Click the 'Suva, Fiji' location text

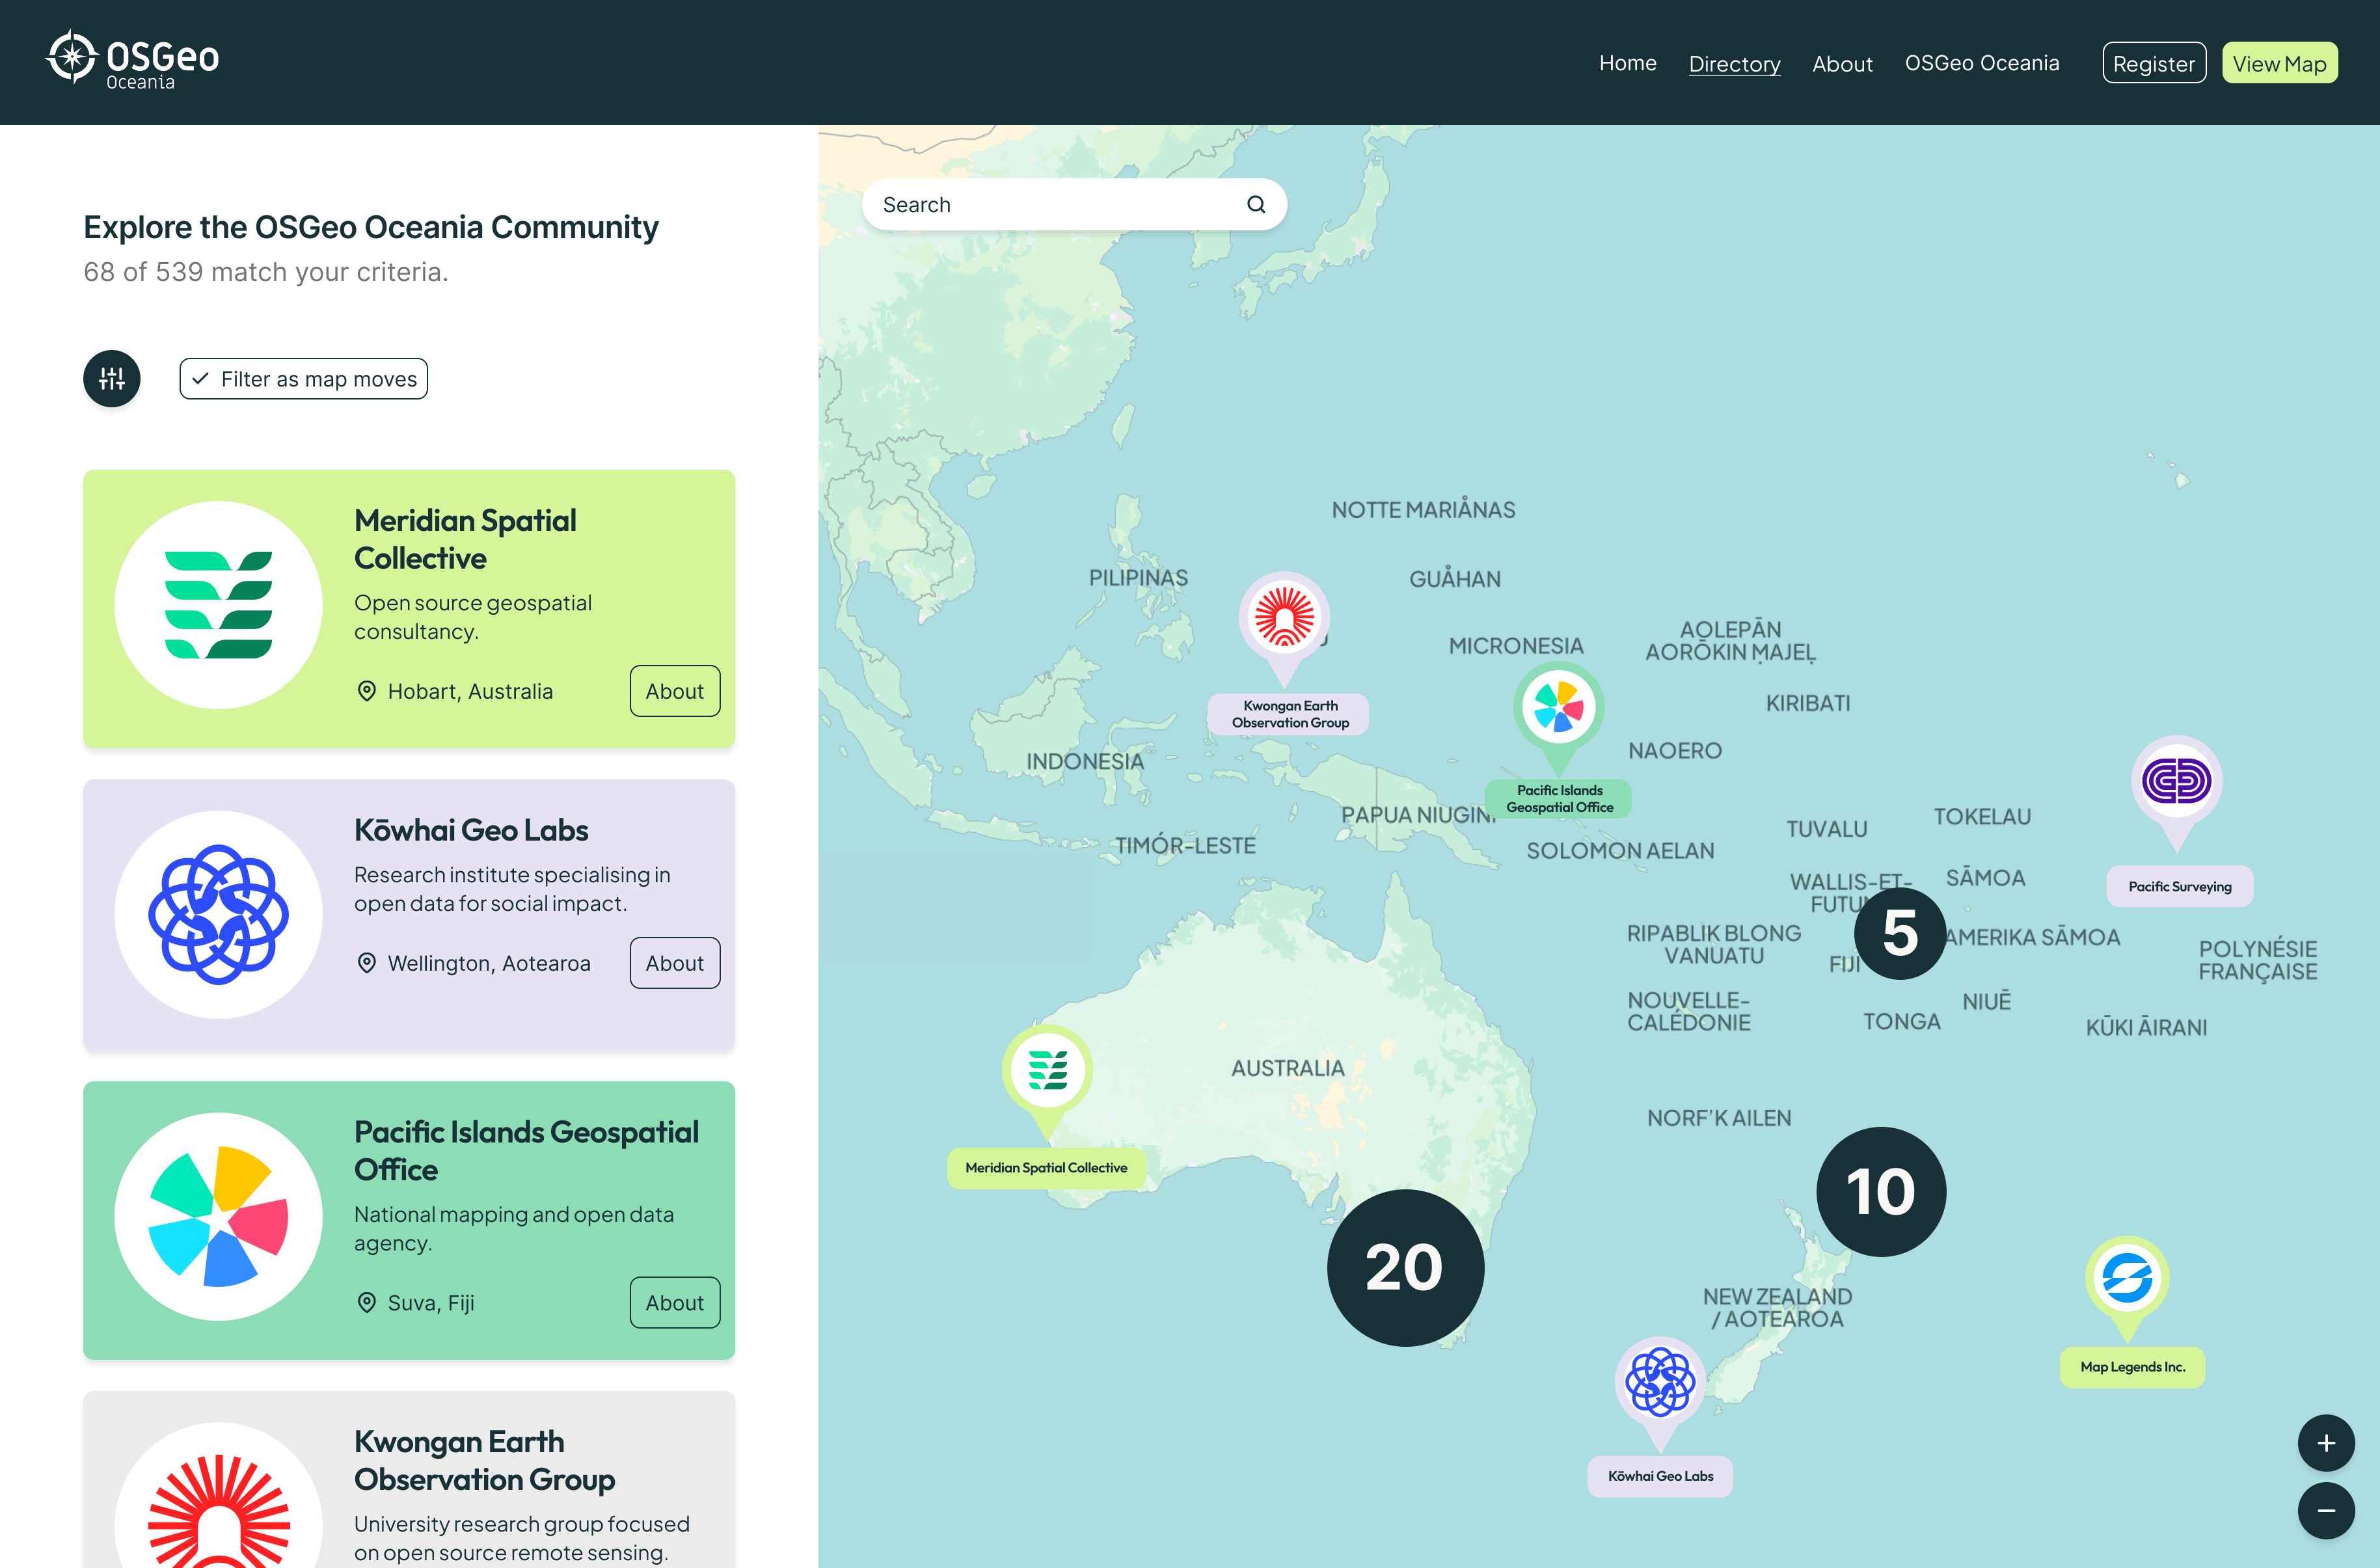pyautogui.click(x=431, y=1303)
